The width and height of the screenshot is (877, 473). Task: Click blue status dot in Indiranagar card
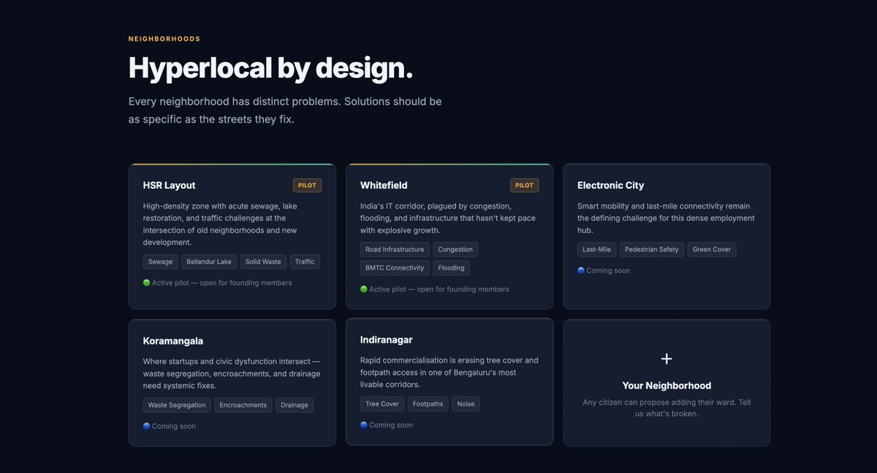[x=364, y=425]
